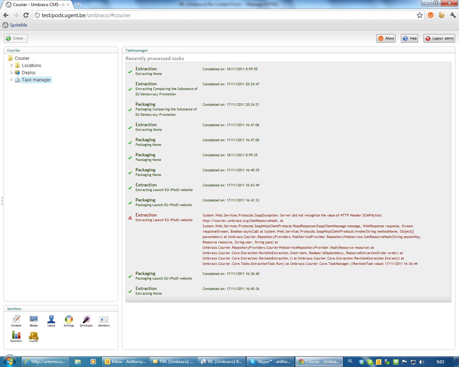The height and width of the screenshot is (367, 459).
Task: Click the NL language indicator
Action: tap(350, 361)
